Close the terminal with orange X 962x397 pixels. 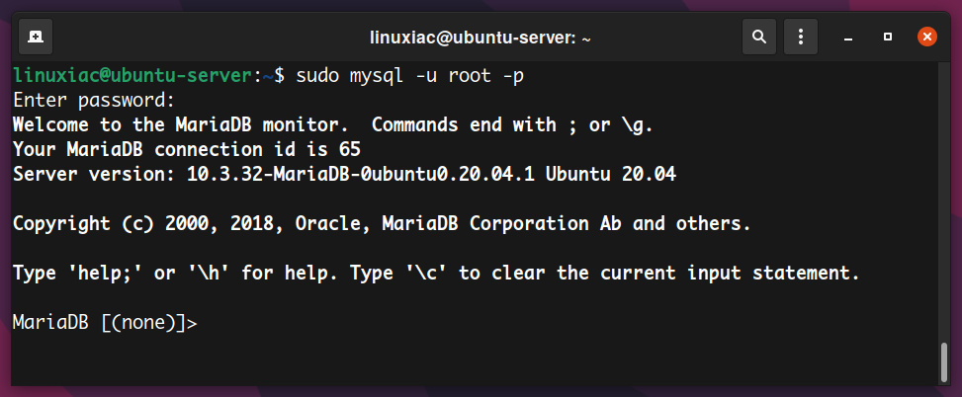[x=927, y=37]
